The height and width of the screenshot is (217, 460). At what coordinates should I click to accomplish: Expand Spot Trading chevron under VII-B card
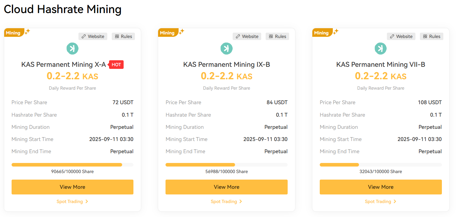click(x=395, y=202)
